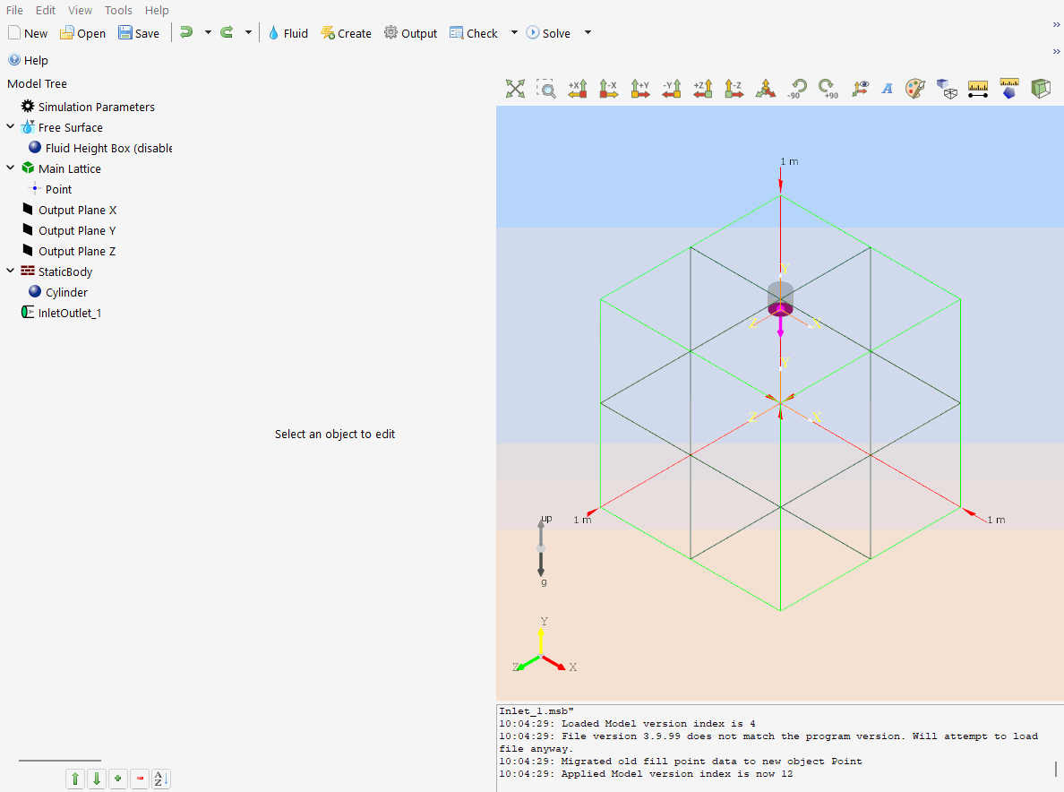Image resolution: width=1064 pixels, height=792 pixels.
Task: Set the view along -Z axis
Action: tap(734, 88)
